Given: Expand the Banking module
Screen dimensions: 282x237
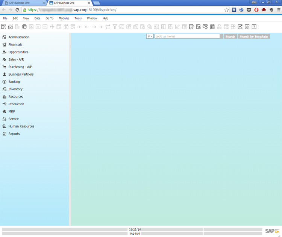Looking at the screenshot, I should 14,82.
